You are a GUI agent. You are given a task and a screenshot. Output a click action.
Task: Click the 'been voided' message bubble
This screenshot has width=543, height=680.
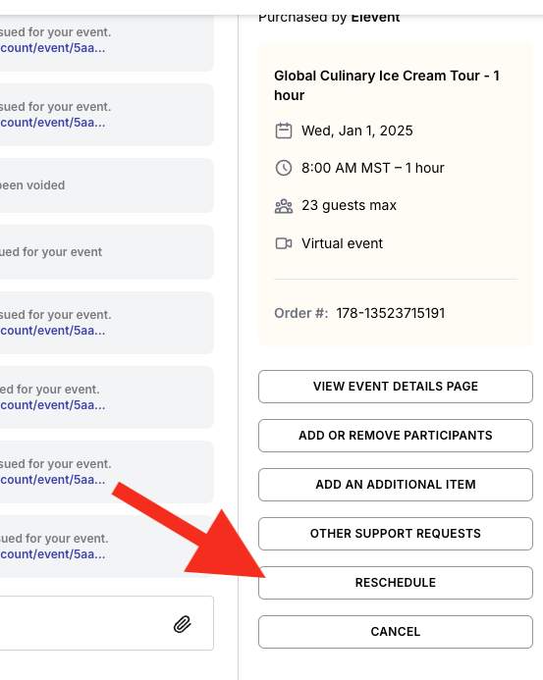pos(106,185)
